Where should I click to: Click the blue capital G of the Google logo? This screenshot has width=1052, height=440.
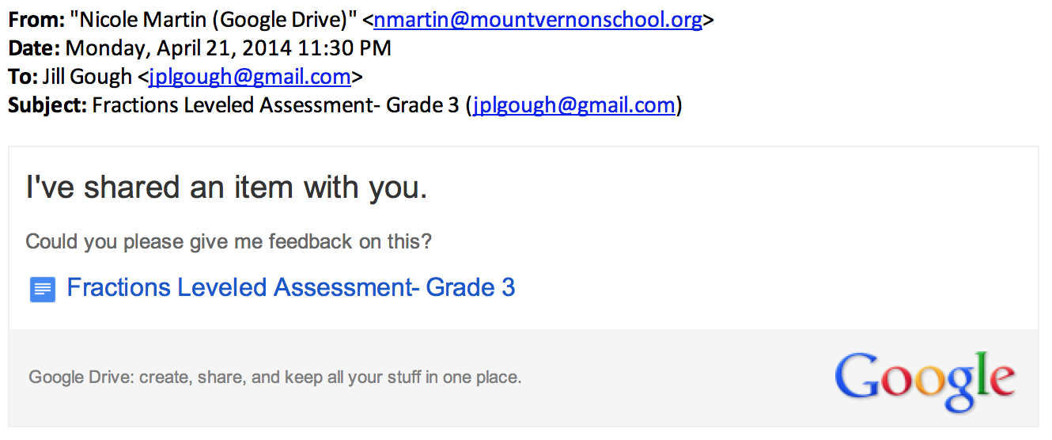861,377
